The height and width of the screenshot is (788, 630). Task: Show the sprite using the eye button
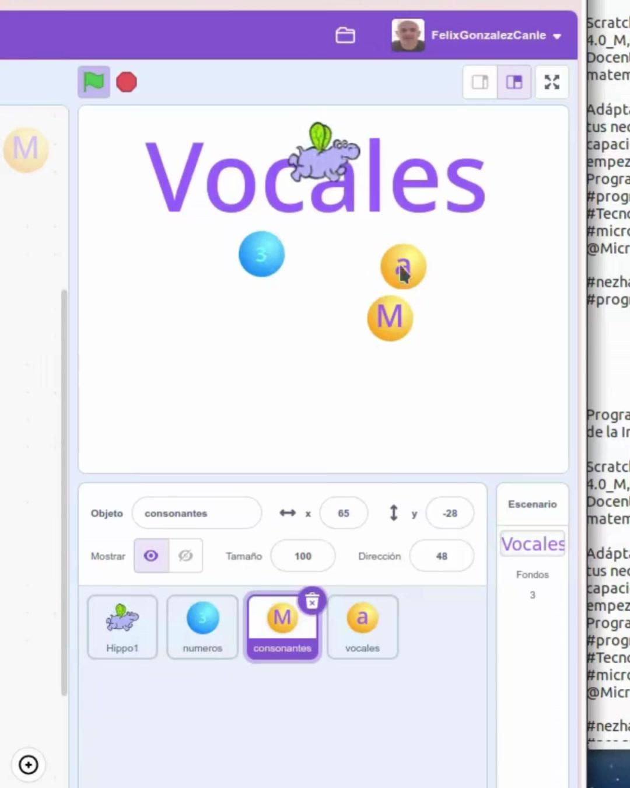click(x=151, y=556)
